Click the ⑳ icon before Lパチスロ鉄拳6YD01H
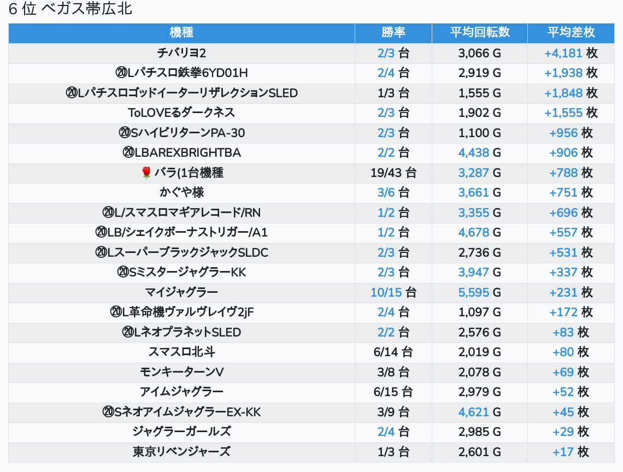This screenshot has width=623, height=472. 121,73
